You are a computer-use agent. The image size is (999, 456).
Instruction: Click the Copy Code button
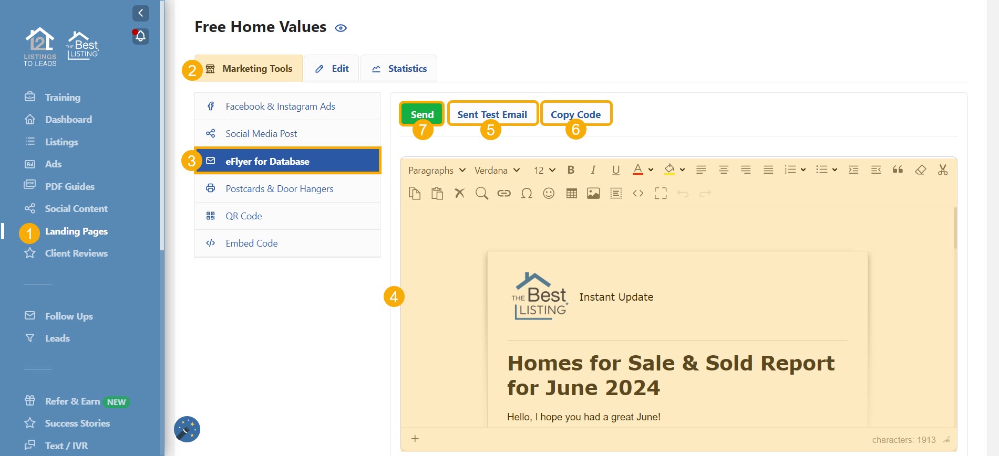(575, 114)
